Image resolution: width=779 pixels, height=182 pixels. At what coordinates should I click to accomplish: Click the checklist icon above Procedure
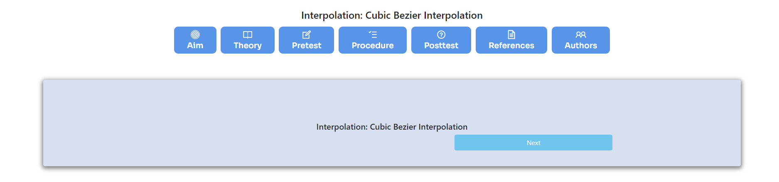[x=373, y=34]
